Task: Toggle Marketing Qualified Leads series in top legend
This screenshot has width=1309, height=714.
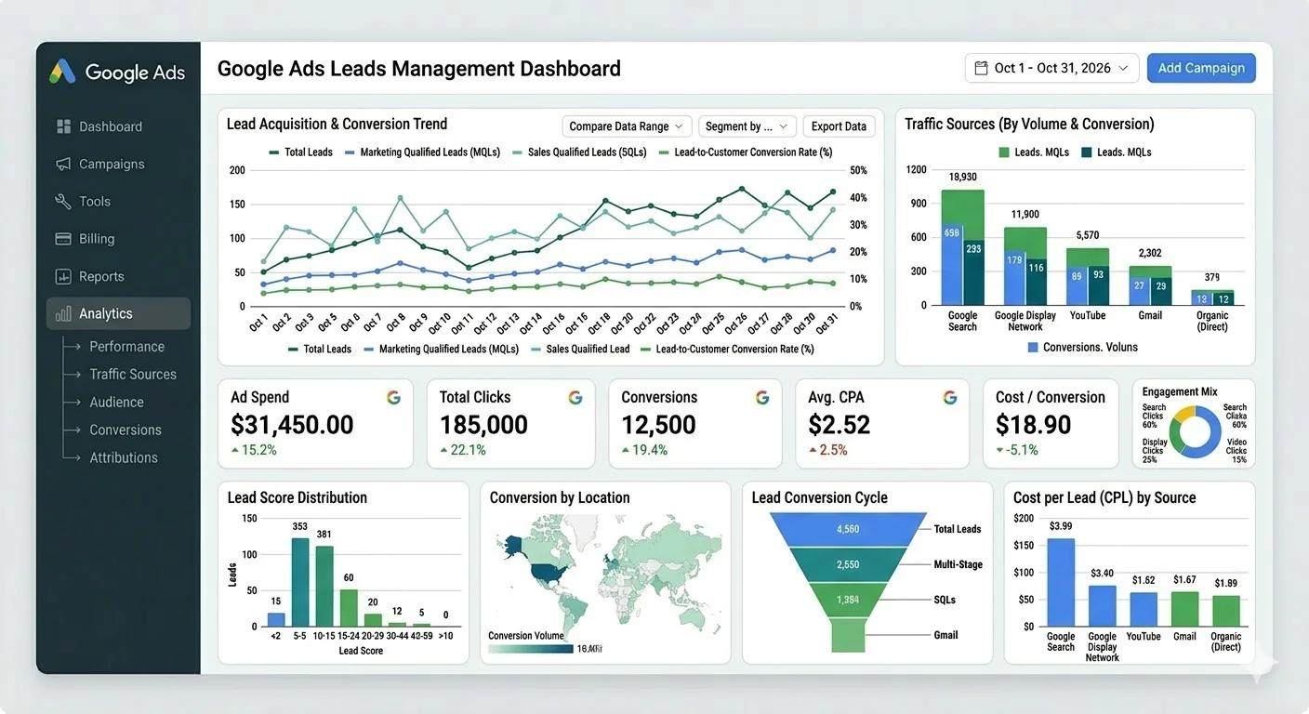Action: click(421, 152)
